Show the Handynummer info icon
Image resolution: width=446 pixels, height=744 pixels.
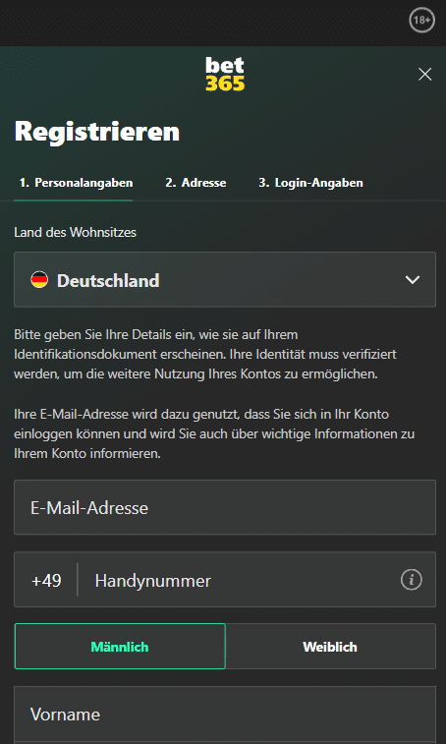click(411, 580)
